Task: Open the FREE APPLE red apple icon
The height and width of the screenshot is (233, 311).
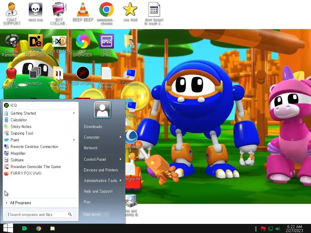Action: pyautogui.click(x=12, y=77)
